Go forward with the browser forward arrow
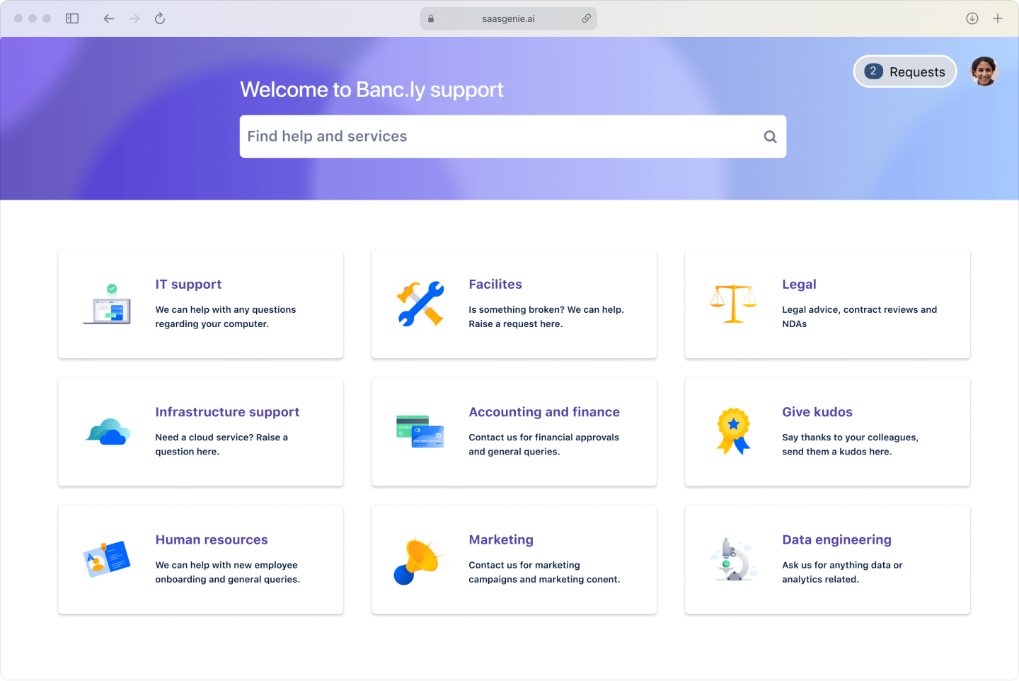Image resolution: width=1019 pixels, height=681 pixels. point(134,18)
